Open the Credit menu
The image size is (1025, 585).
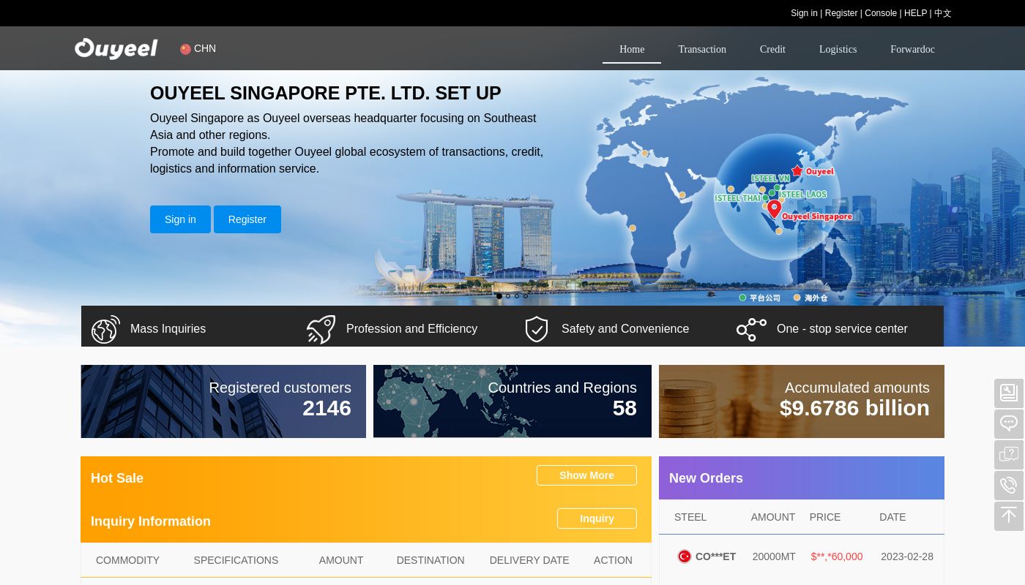click(772, 49)
